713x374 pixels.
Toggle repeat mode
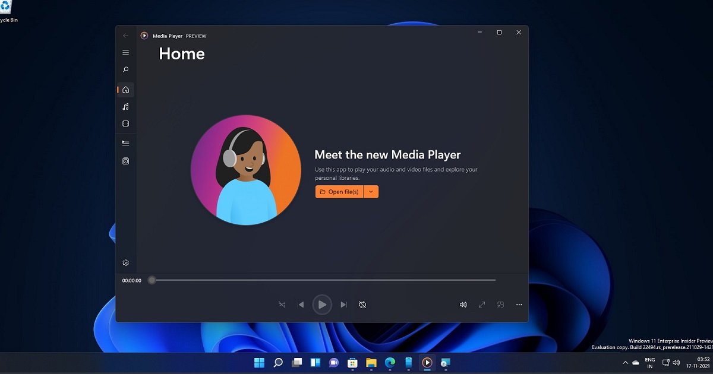362,305
